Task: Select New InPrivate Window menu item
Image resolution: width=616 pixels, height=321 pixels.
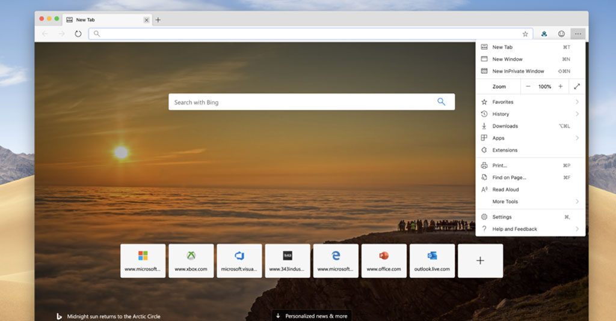Action: 531,71
